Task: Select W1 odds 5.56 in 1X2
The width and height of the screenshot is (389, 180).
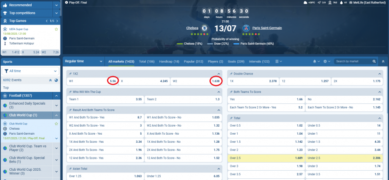Action: click(x=92, y=81)
